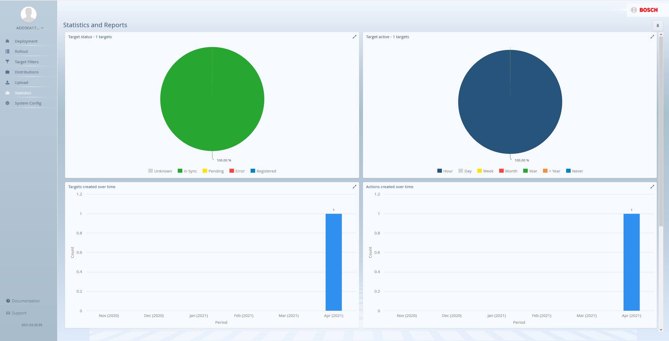Click the edit pencil on Target active chart

652,37
